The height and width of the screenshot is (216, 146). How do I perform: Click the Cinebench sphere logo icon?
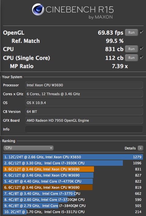38,9
